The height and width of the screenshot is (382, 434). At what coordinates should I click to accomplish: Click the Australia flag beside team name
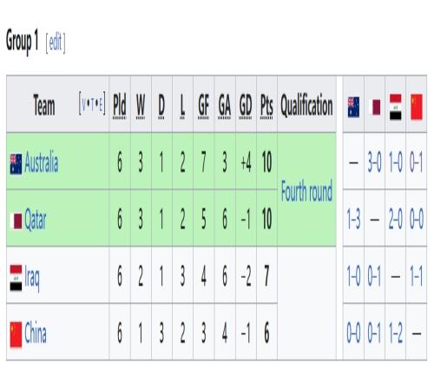pos(16,164)
